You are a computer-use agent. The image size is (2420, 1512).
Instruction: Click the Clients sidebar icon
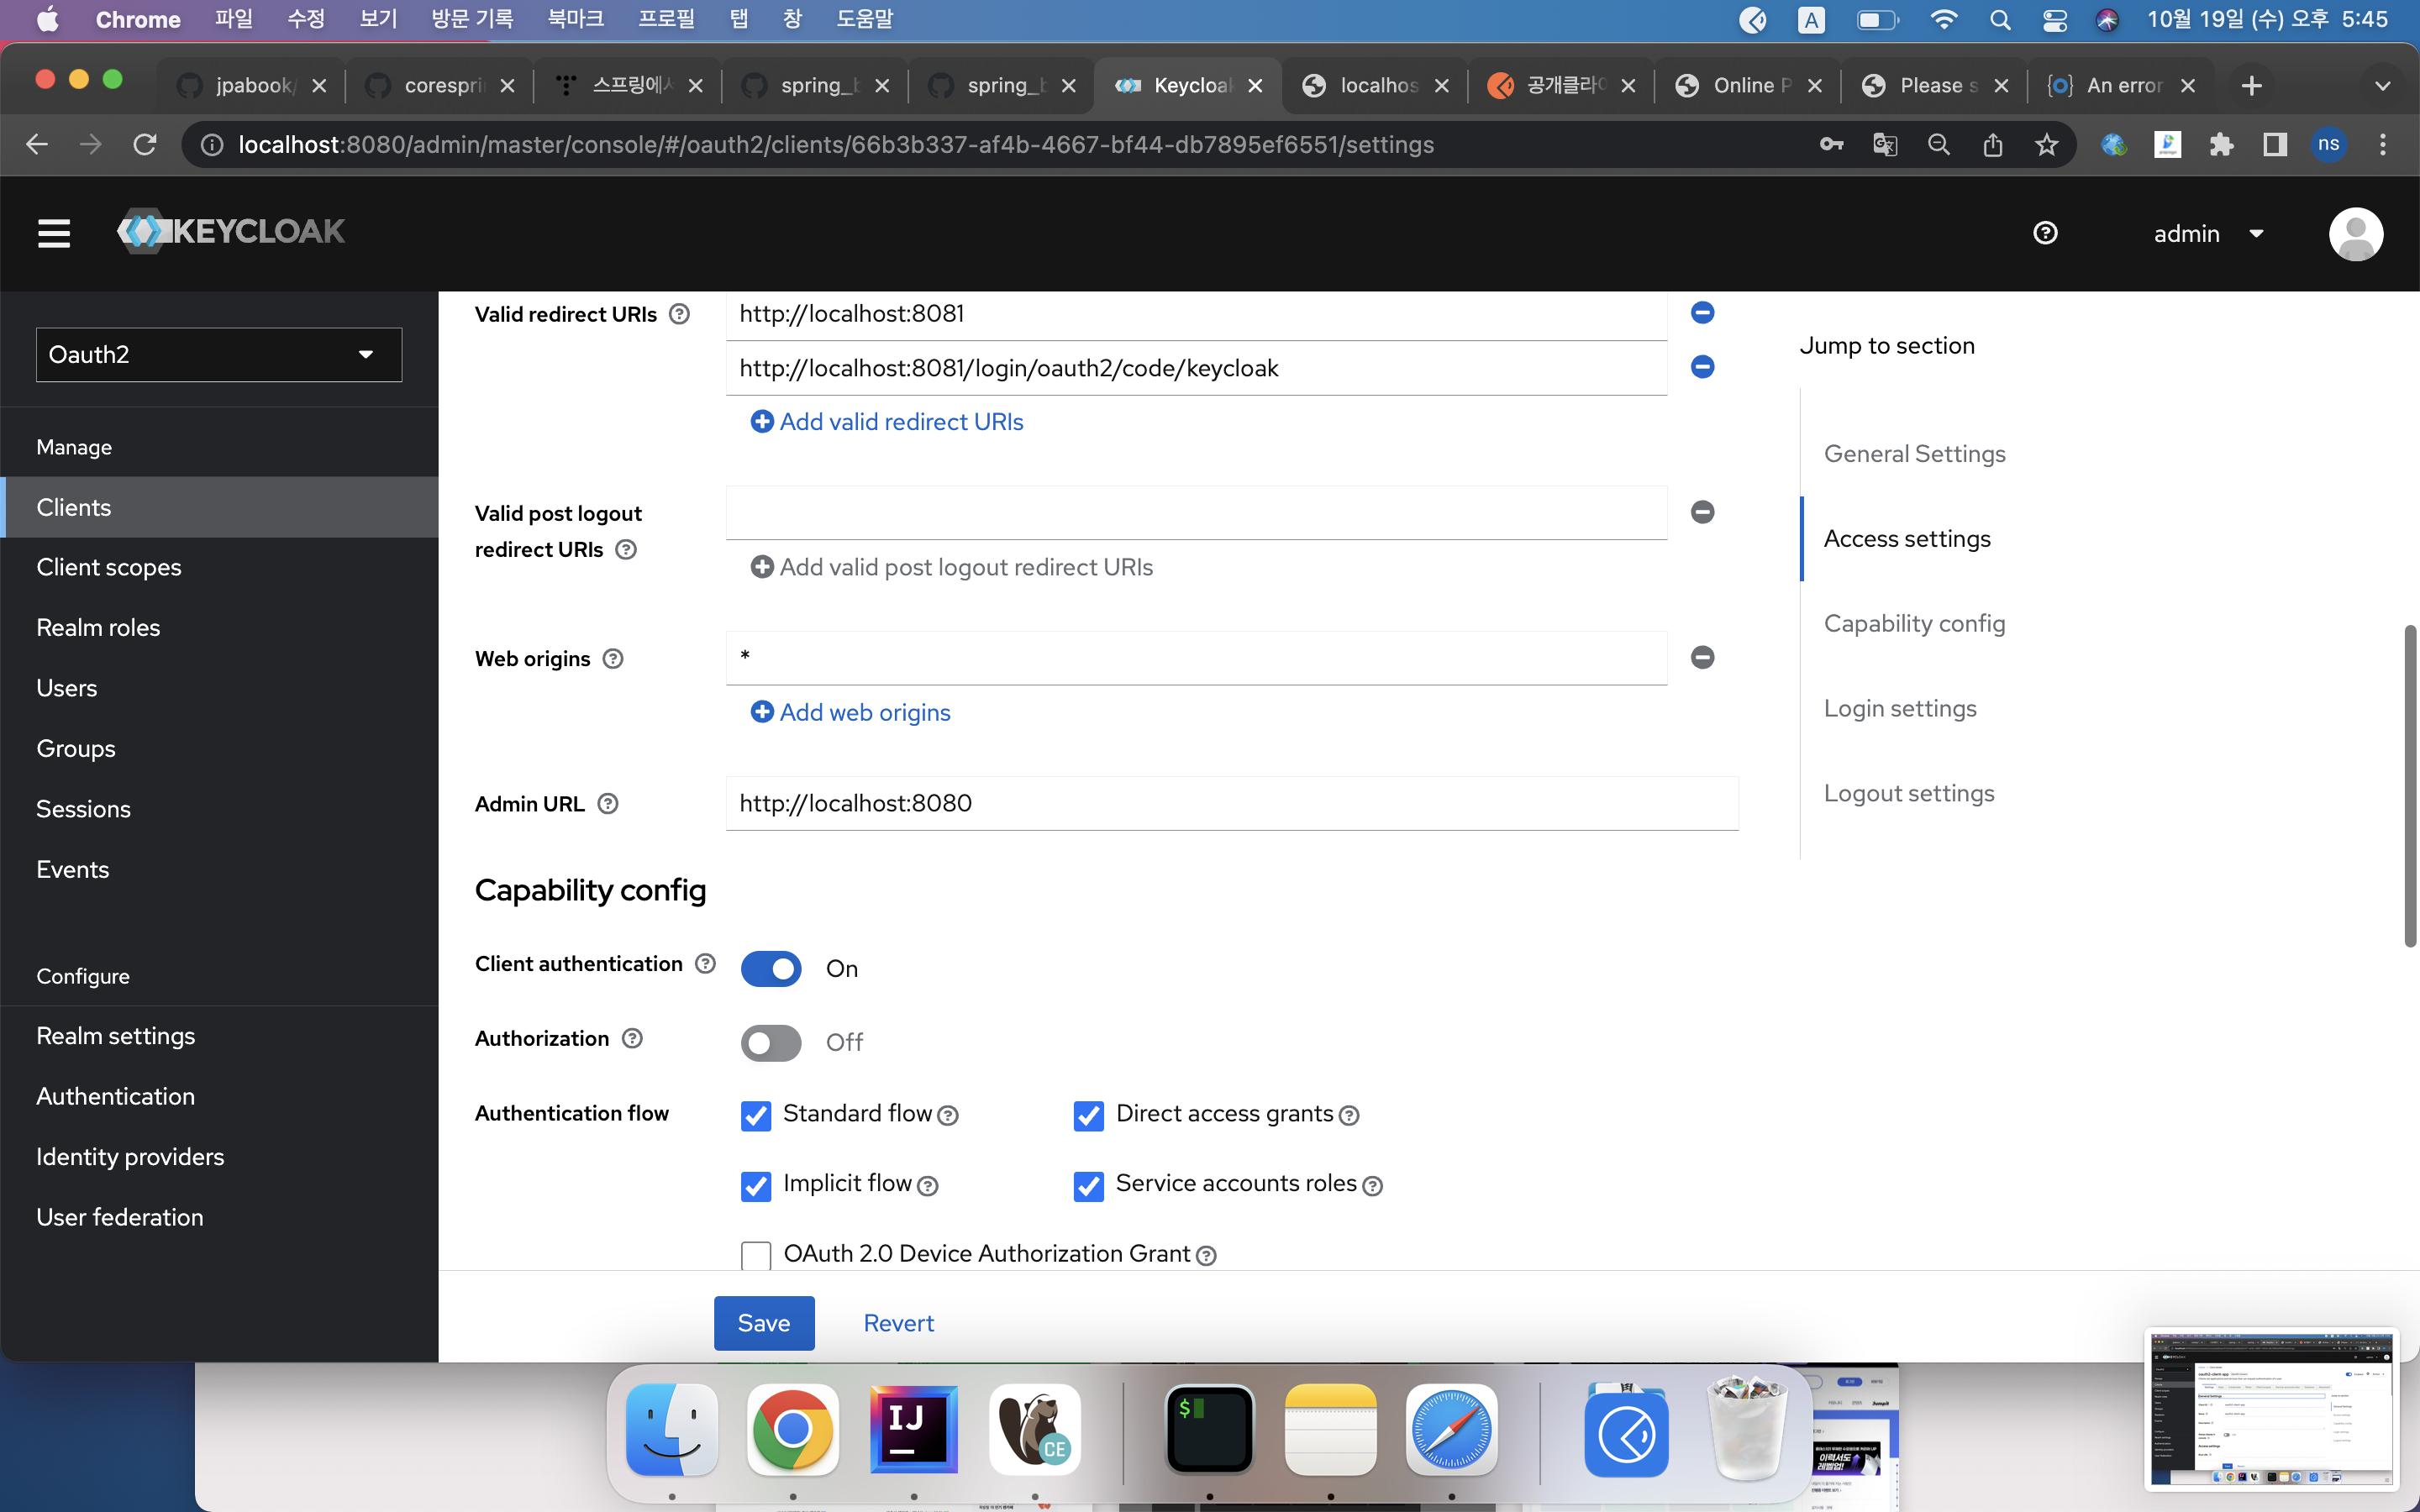[73, 507]
